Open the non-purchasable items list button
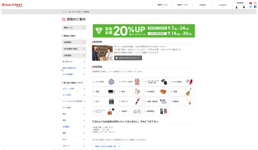 tap(106, 146)
